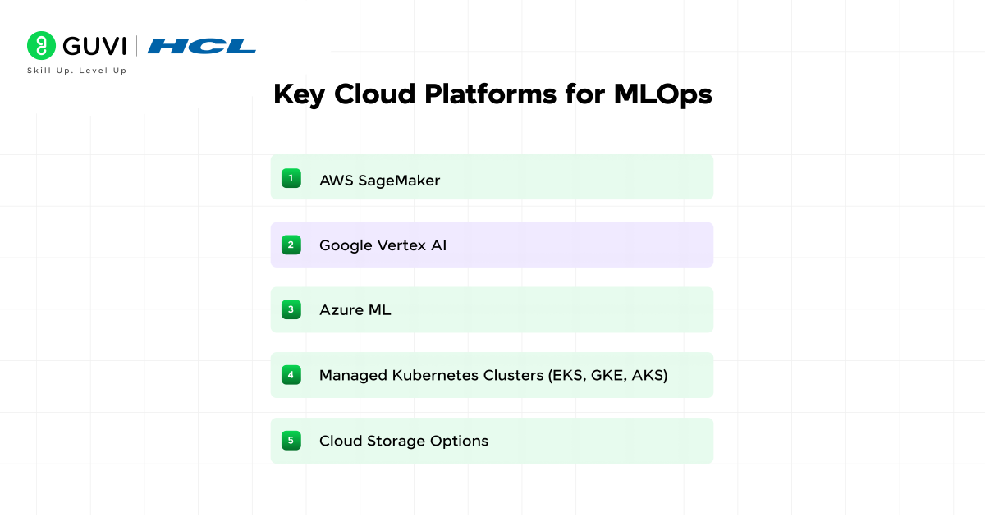The image size is (985, 517).
Task: Expand the Managed Kubernetes Clusters row
Action: pos(492,375)
